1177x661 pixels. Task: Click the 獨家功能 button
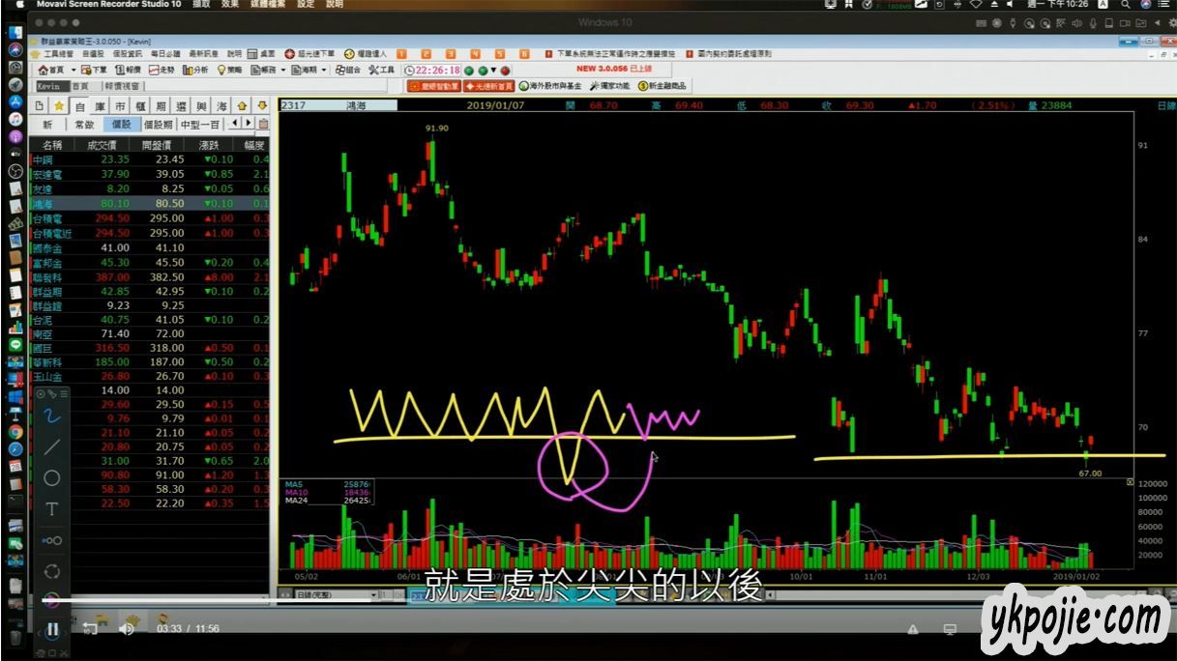609,86
